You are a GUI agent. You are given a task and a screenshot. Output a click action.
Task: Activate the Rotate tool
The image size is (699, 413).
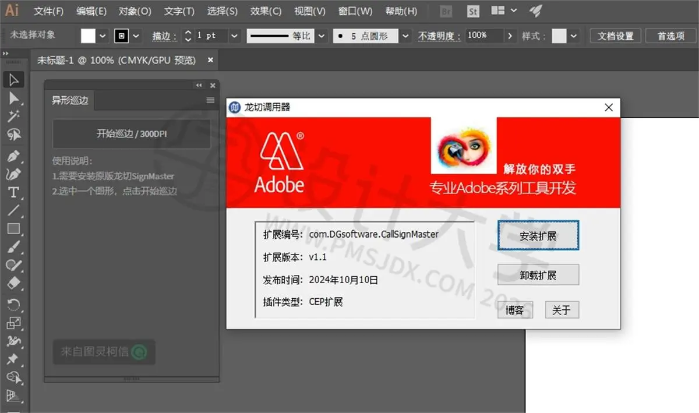tap(13, 304)
